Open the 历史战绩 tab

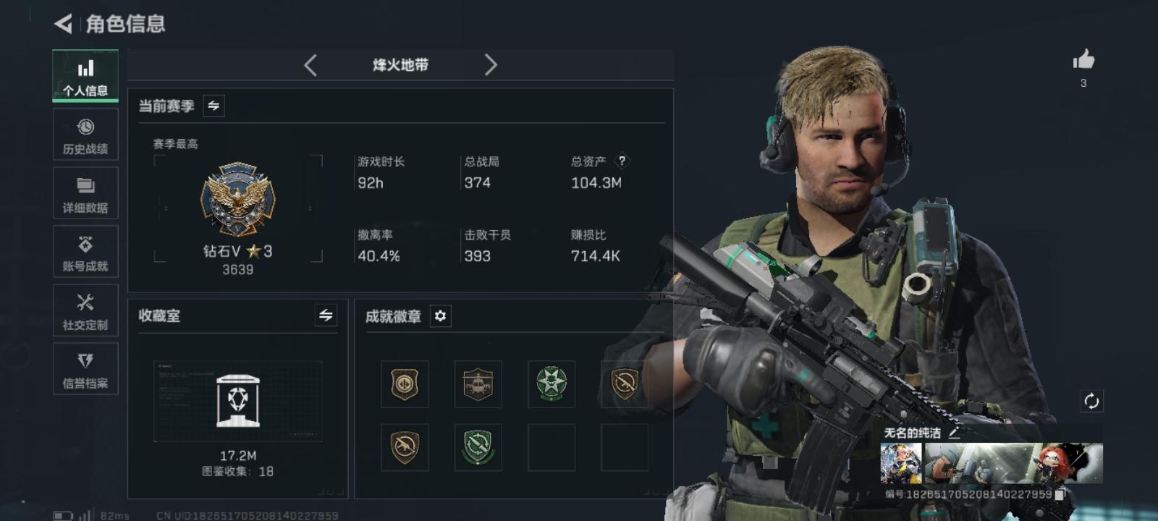click(x=85, y=135)
